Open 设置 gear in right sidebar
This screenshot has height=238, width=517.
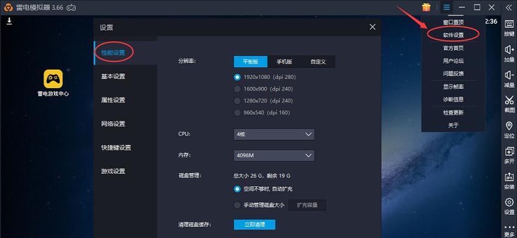click(509, 206)
